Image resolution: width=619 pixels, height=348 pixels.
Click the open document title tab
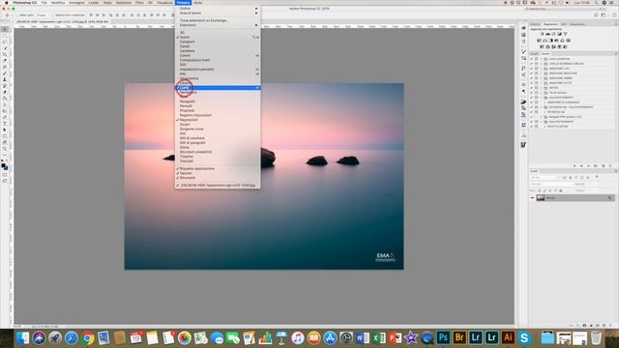pyautogui.click(x=63, y=21)
